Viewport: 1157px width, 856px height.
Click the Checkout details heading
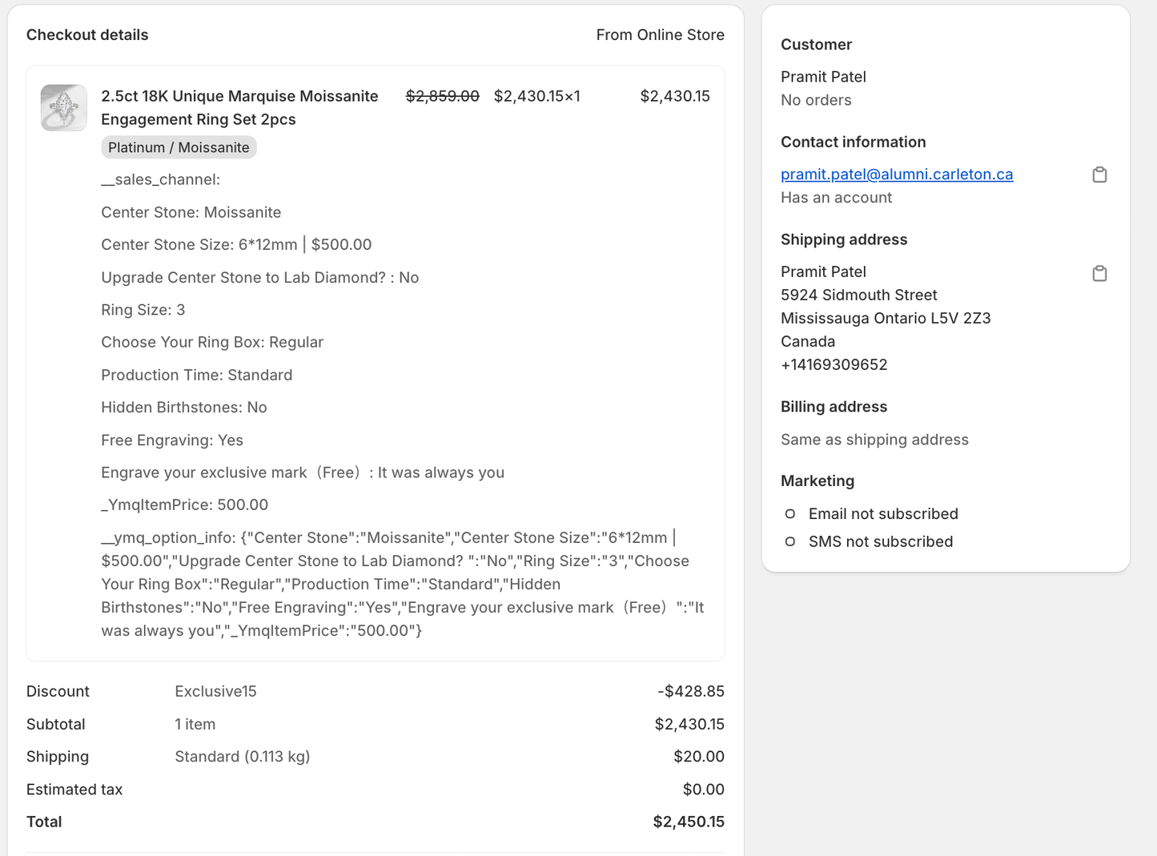tap(87, 34)
